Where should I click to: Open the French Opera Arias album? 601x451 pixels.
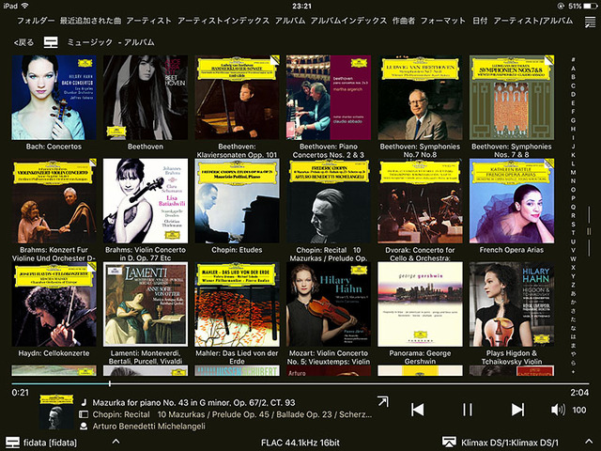512,201
